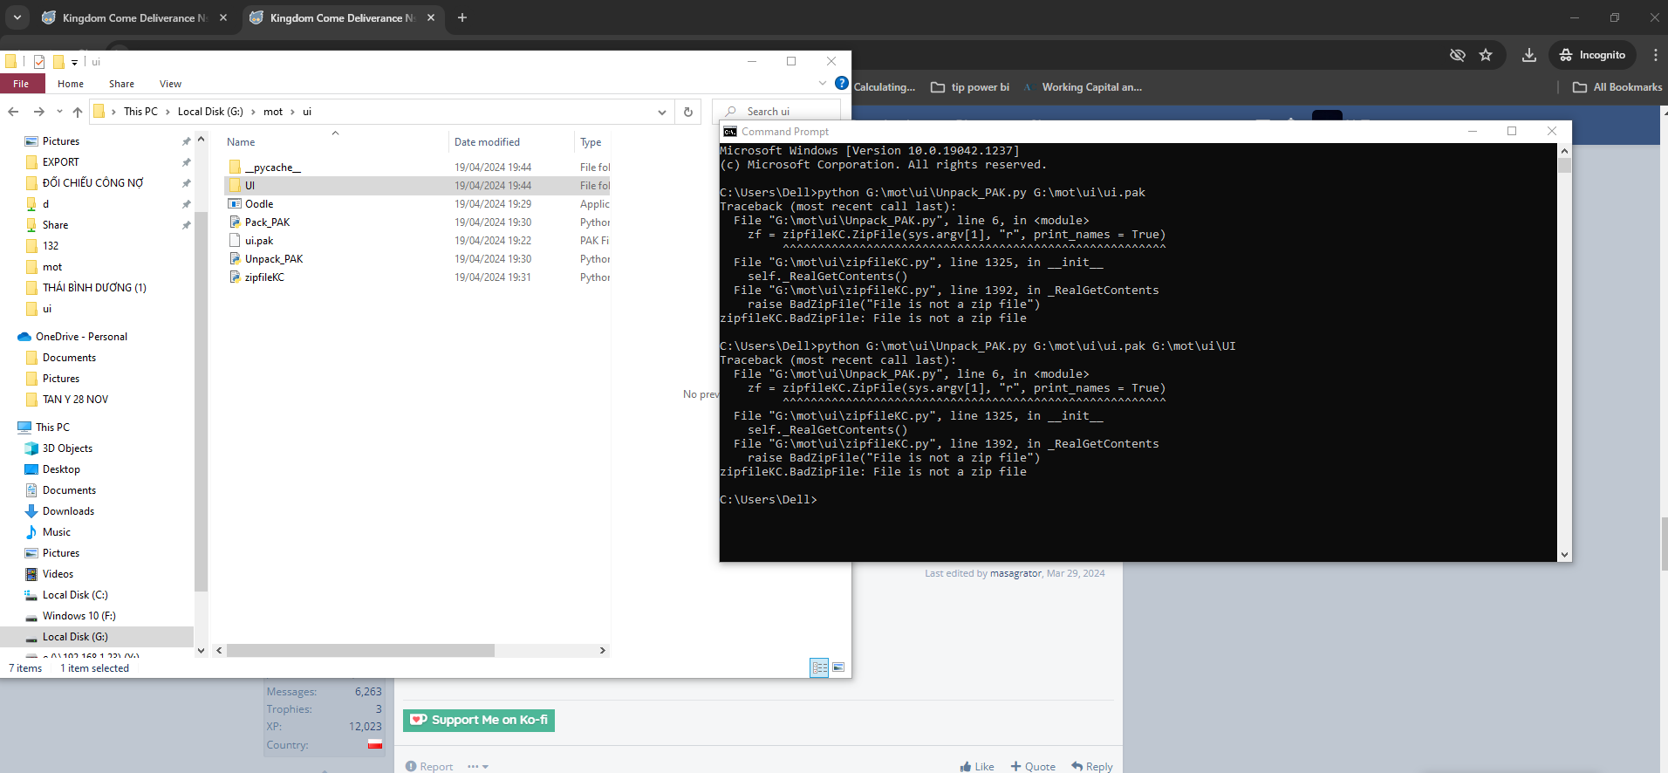Viewport: 1668px width, 773px height.
Task: Go back in File Explorer
Action: click(x=13, y=112)
